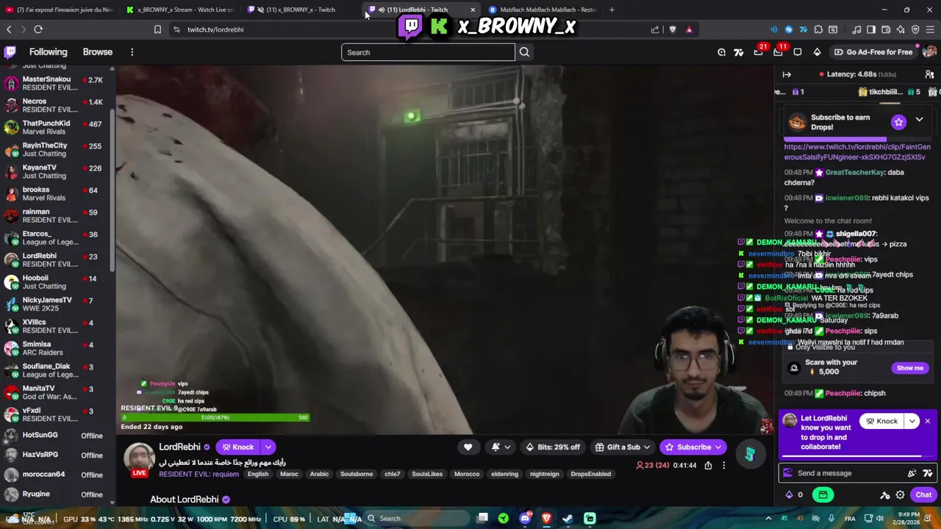This screenshot has height=529, width=941.
Task: Collapse the chat panel with arrow icon
Action: (x=787, y=74)
